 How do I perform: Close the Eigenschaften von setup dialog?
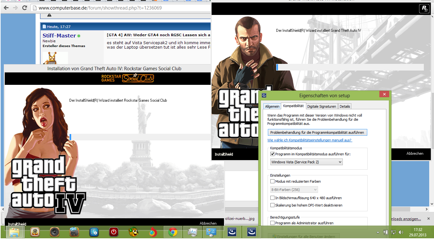pos(384,94)
